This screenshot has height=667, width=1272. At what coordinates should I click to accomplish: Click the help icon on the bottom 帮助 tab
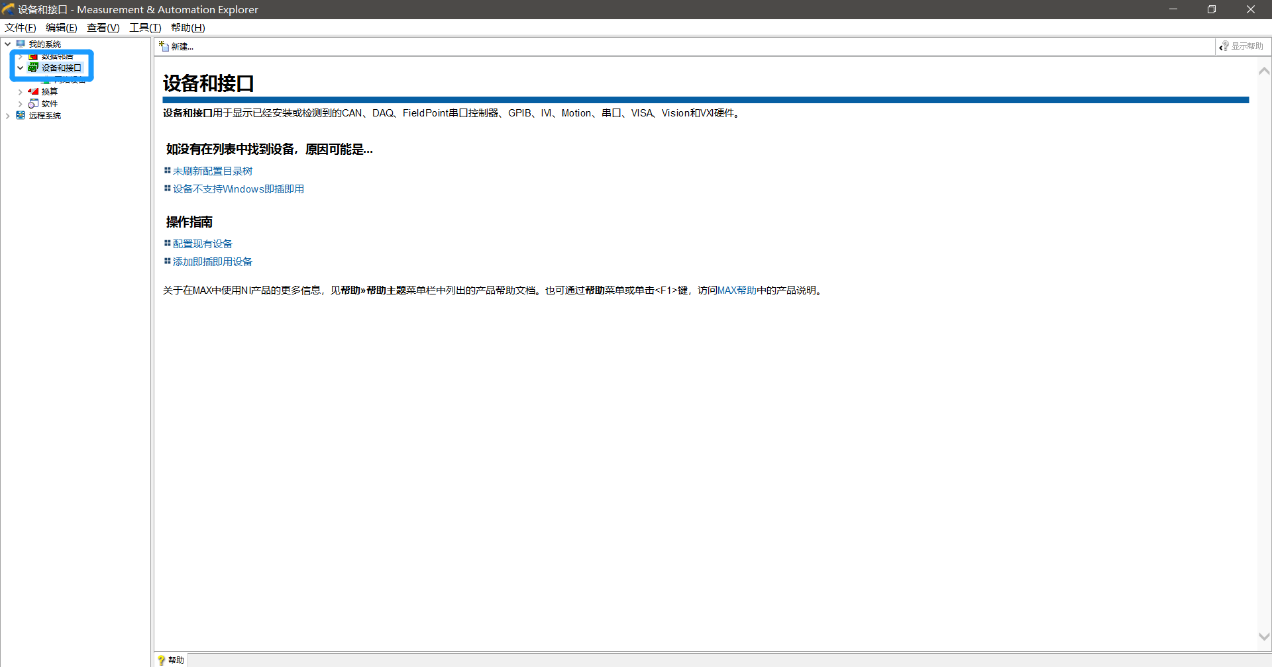[162, 660]
